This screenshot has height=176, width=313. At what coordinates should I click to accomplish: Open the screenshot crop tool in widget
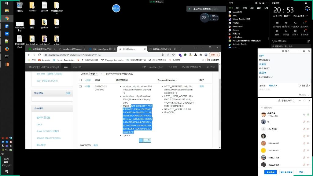pyautogui.click(x=277, y=32)
